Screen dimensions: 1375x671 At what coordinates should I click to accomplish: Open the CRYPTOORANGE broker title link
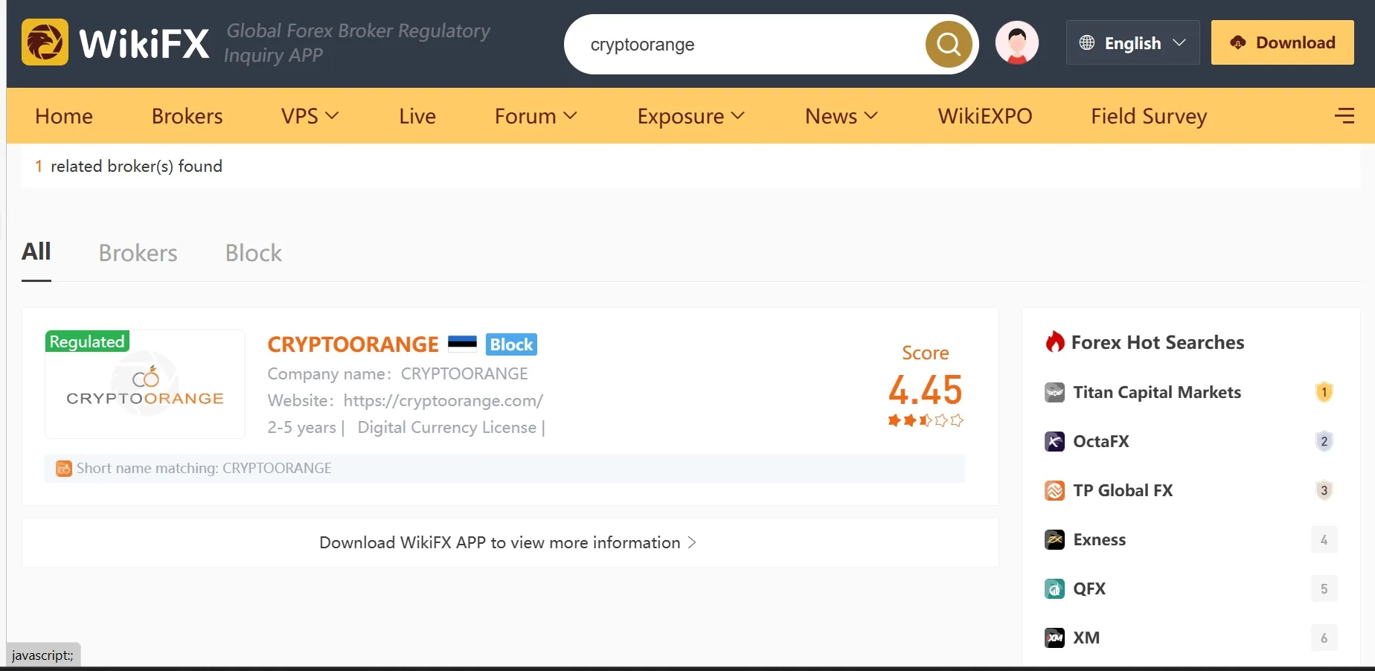(x=353, y=344)
